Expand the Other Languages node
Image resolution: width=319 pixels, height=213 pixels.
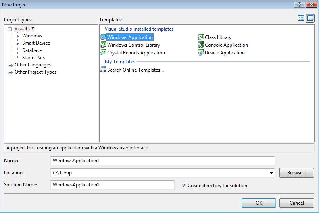tap(10, 65)
